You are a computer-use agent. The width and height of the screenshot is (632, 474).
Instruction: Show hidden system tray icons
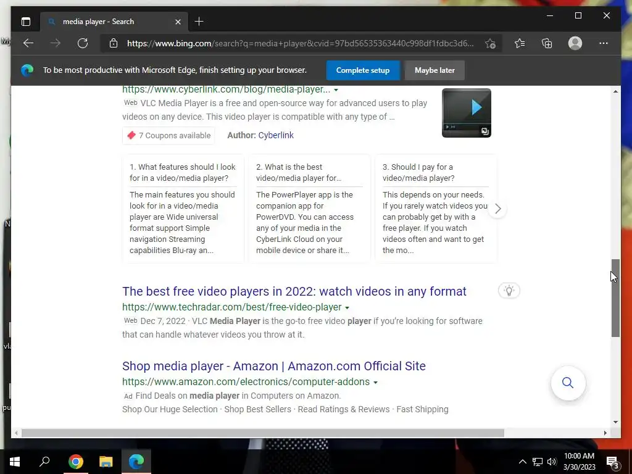click(522, 462)
